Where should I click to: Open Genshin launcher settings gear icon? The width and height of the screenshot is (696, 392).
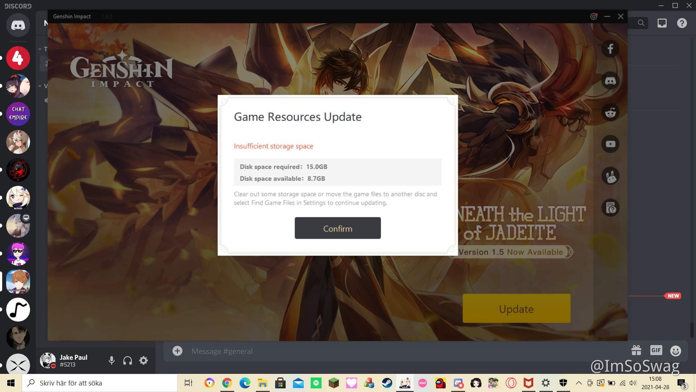(x=593, y=16)
